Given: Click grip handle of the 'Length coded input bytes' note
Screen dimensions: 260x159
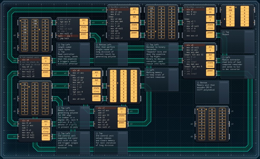Looking at the screenshot, I should [x=85, y=45].
